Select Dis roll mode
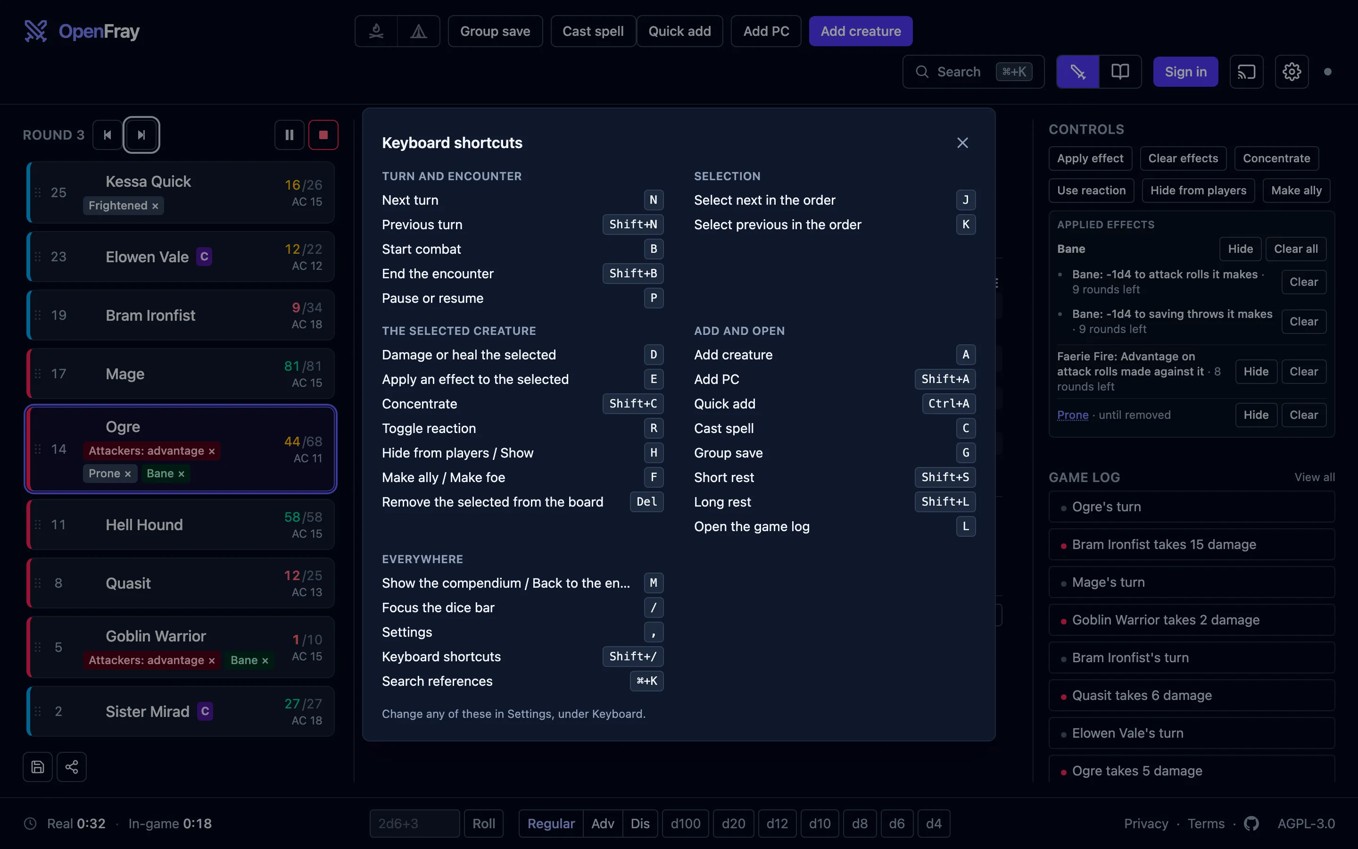 click(x=640, y=824)
